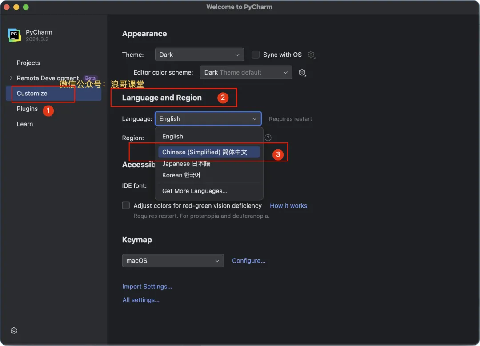Image resolution: width=480 pixels, height=346 pixels.
Task: Select Get More Languages... entry
Action: 209,191
